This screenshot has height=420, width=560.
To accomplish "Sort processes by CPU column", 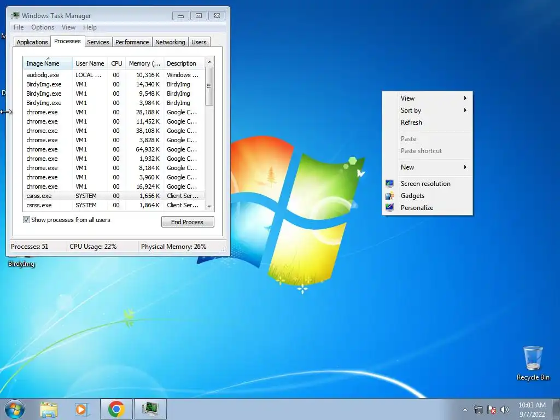I will 116,63.
